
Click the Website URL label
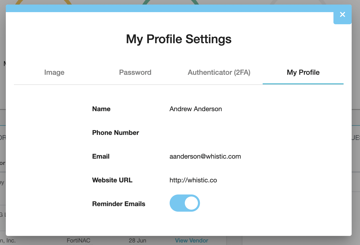[112, 180]
